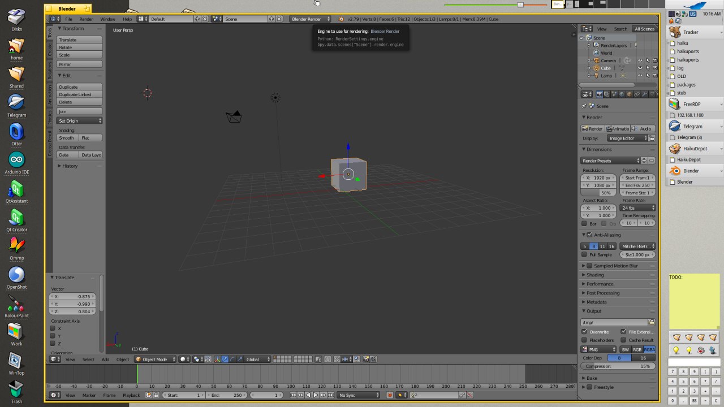Jump to the timeline start frame

click(293, 395)
